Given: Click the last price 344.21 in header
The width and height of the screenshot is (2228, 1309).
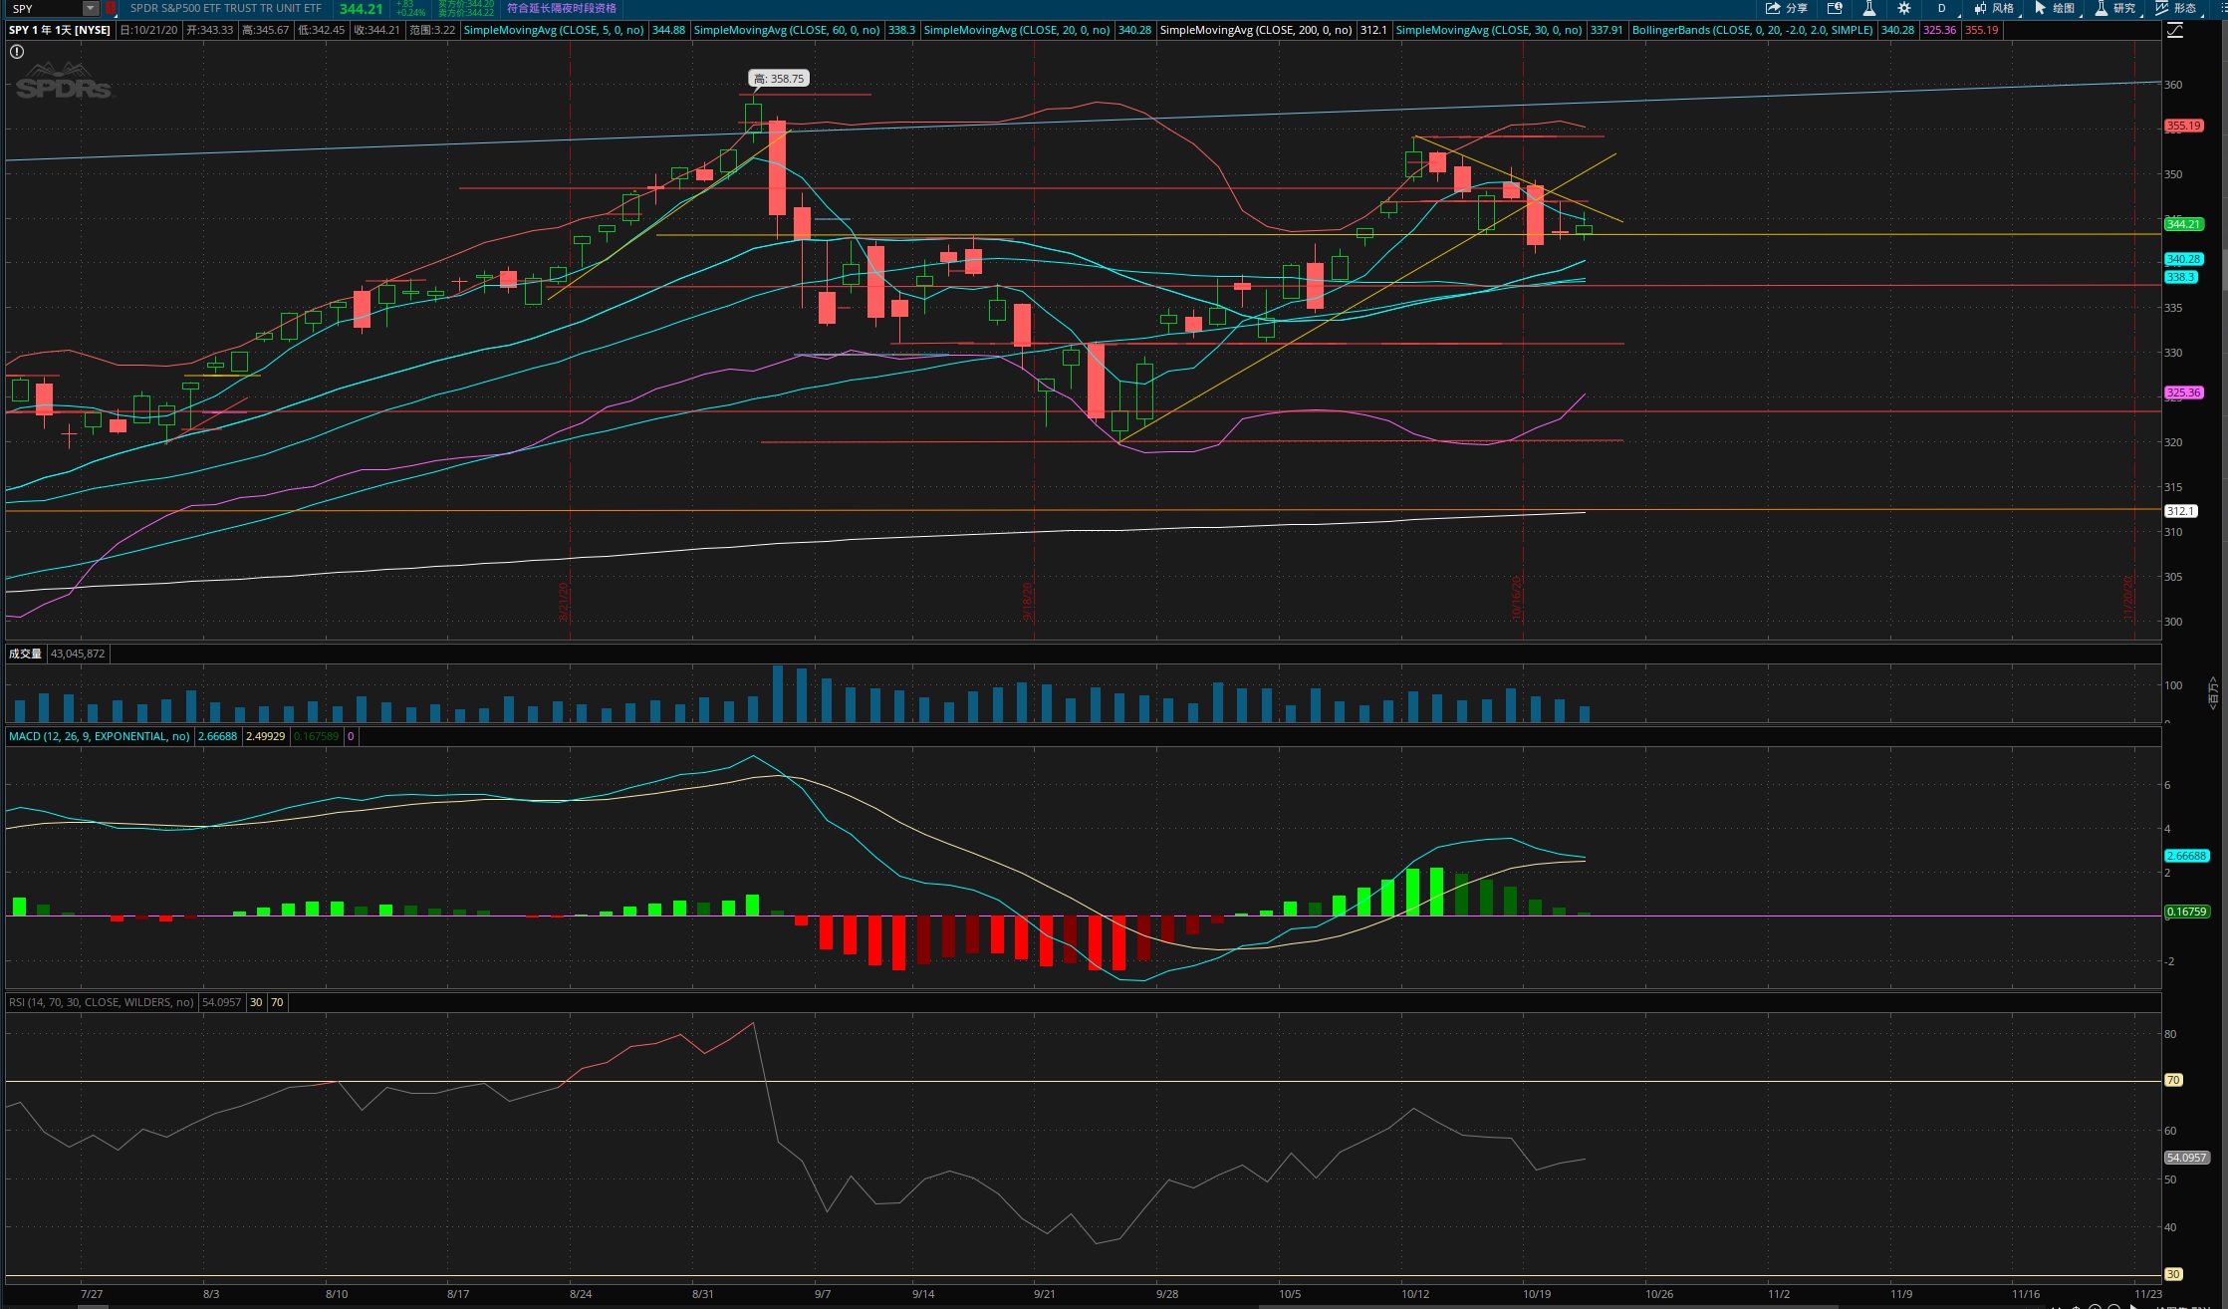Looking at the screenshot, I should [361, 9].
